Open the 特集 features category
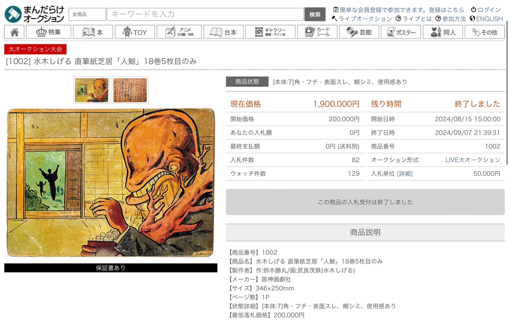Image resolution: width=509 pixels, height=322 pixels. pos(48,32)
